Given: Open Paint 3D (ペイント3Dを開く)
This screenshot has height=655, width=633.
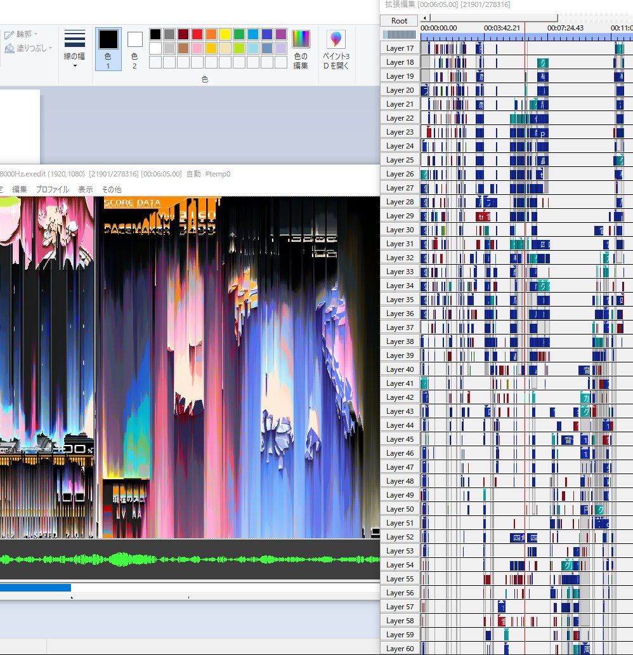Looking at the screenshot, I should pyautogui.click(x=336, y=49).
